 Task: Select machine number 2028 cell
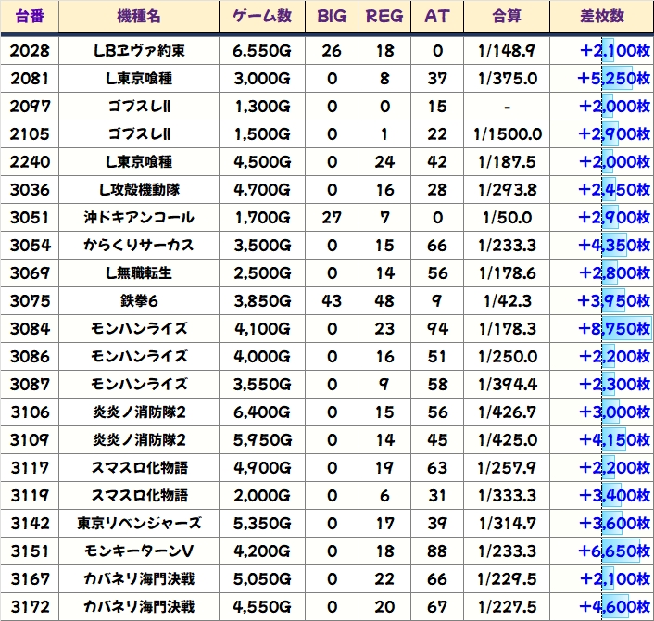31,50
